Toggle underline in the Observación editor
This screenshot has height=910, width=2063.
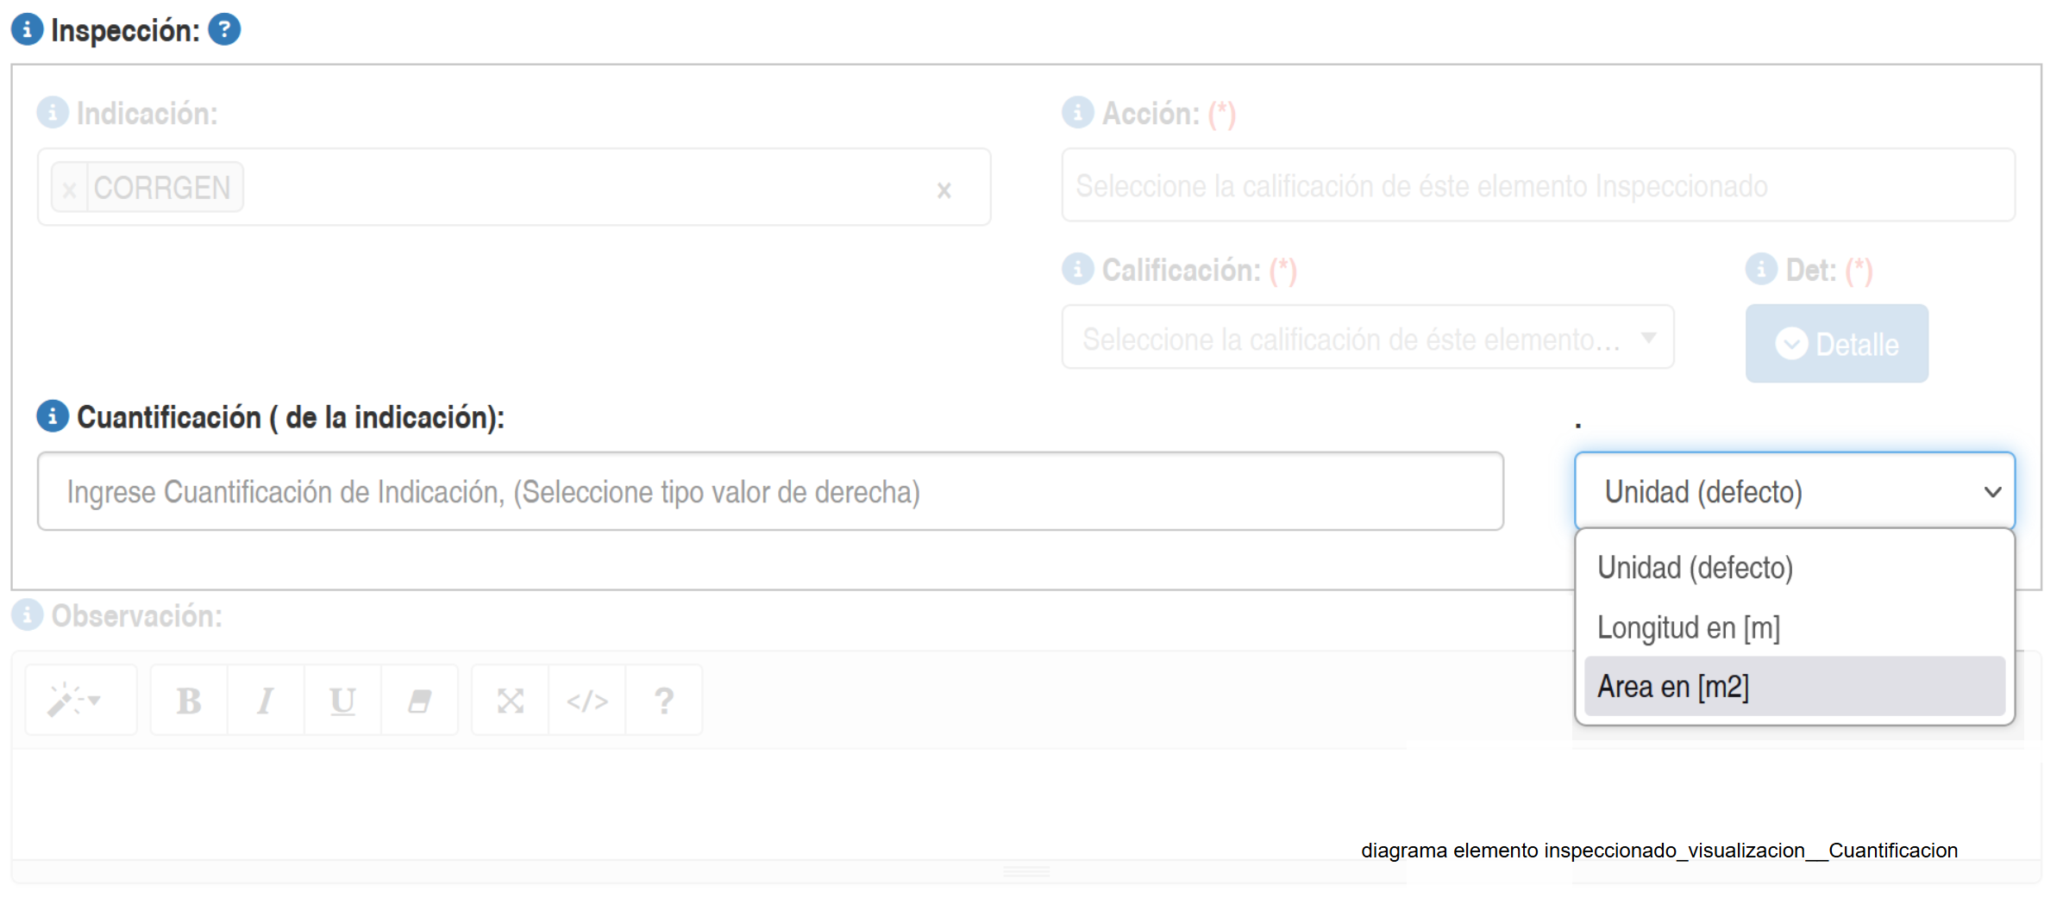point(342,701)
